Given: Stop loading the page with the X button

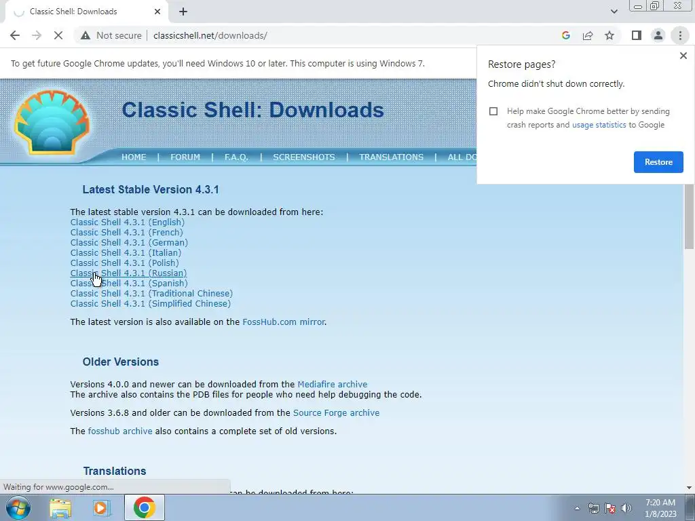Looking at the screenshot, I should pos(58,35).
